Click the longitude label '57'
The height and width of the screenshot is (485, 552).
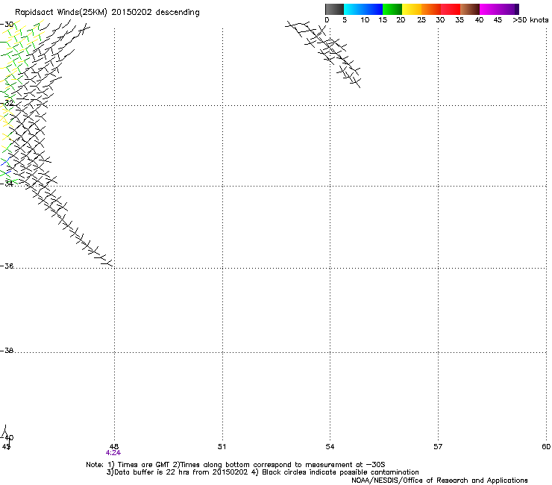438,447
